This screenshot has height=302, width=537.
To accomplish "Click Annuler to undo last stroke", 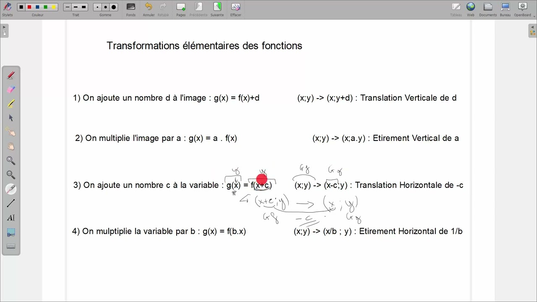I will pyautogui.click(x=149, y=9).
